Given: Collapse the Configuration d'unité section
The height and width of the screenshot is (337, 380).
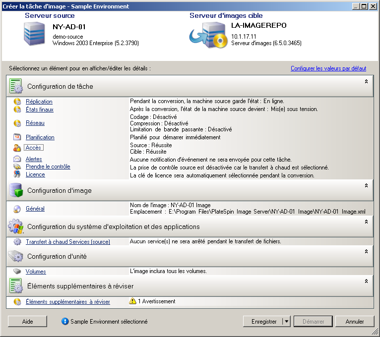Looking at the screenshot, I should tap(366, 252).
